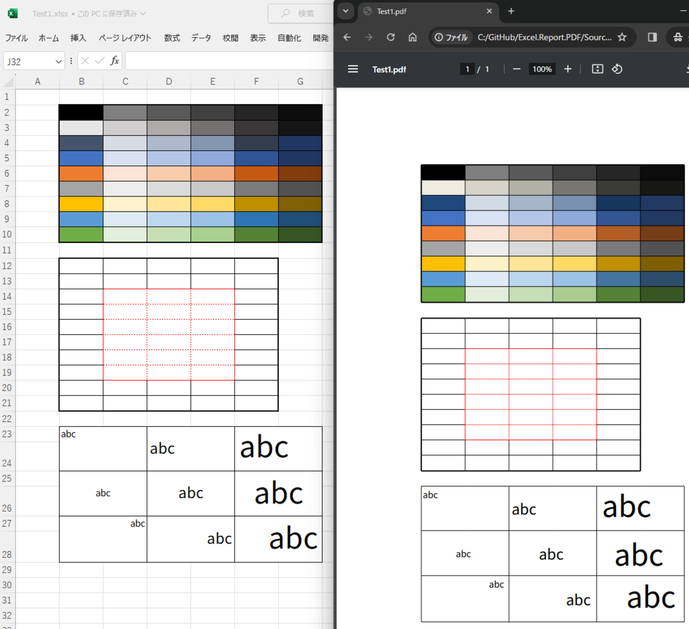
Task: Switch to the 表示 ribbon tab
Action: pyautogui.click(x=258, y=38)
